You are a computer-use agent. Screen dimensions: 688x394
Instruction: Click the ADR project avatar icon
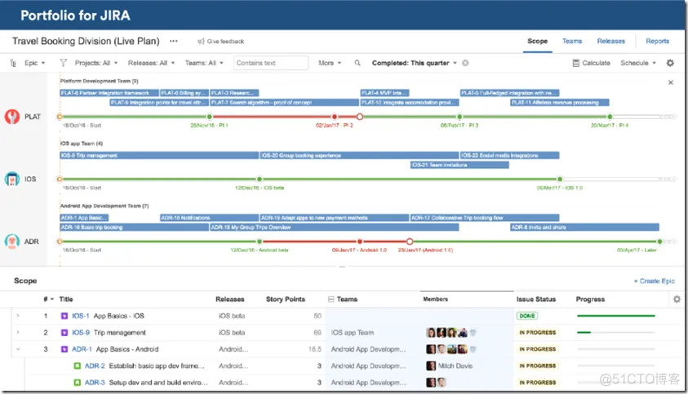[12, 241]
